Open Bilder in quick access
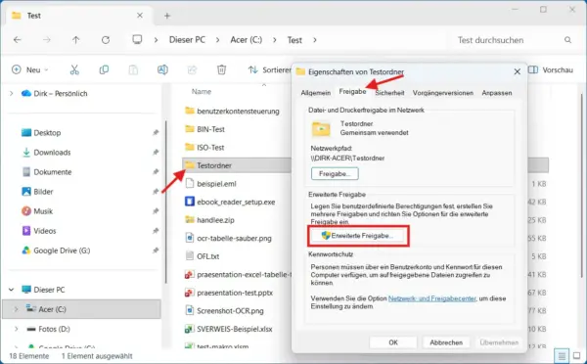The image size is (587, 364). click(43, 192)
